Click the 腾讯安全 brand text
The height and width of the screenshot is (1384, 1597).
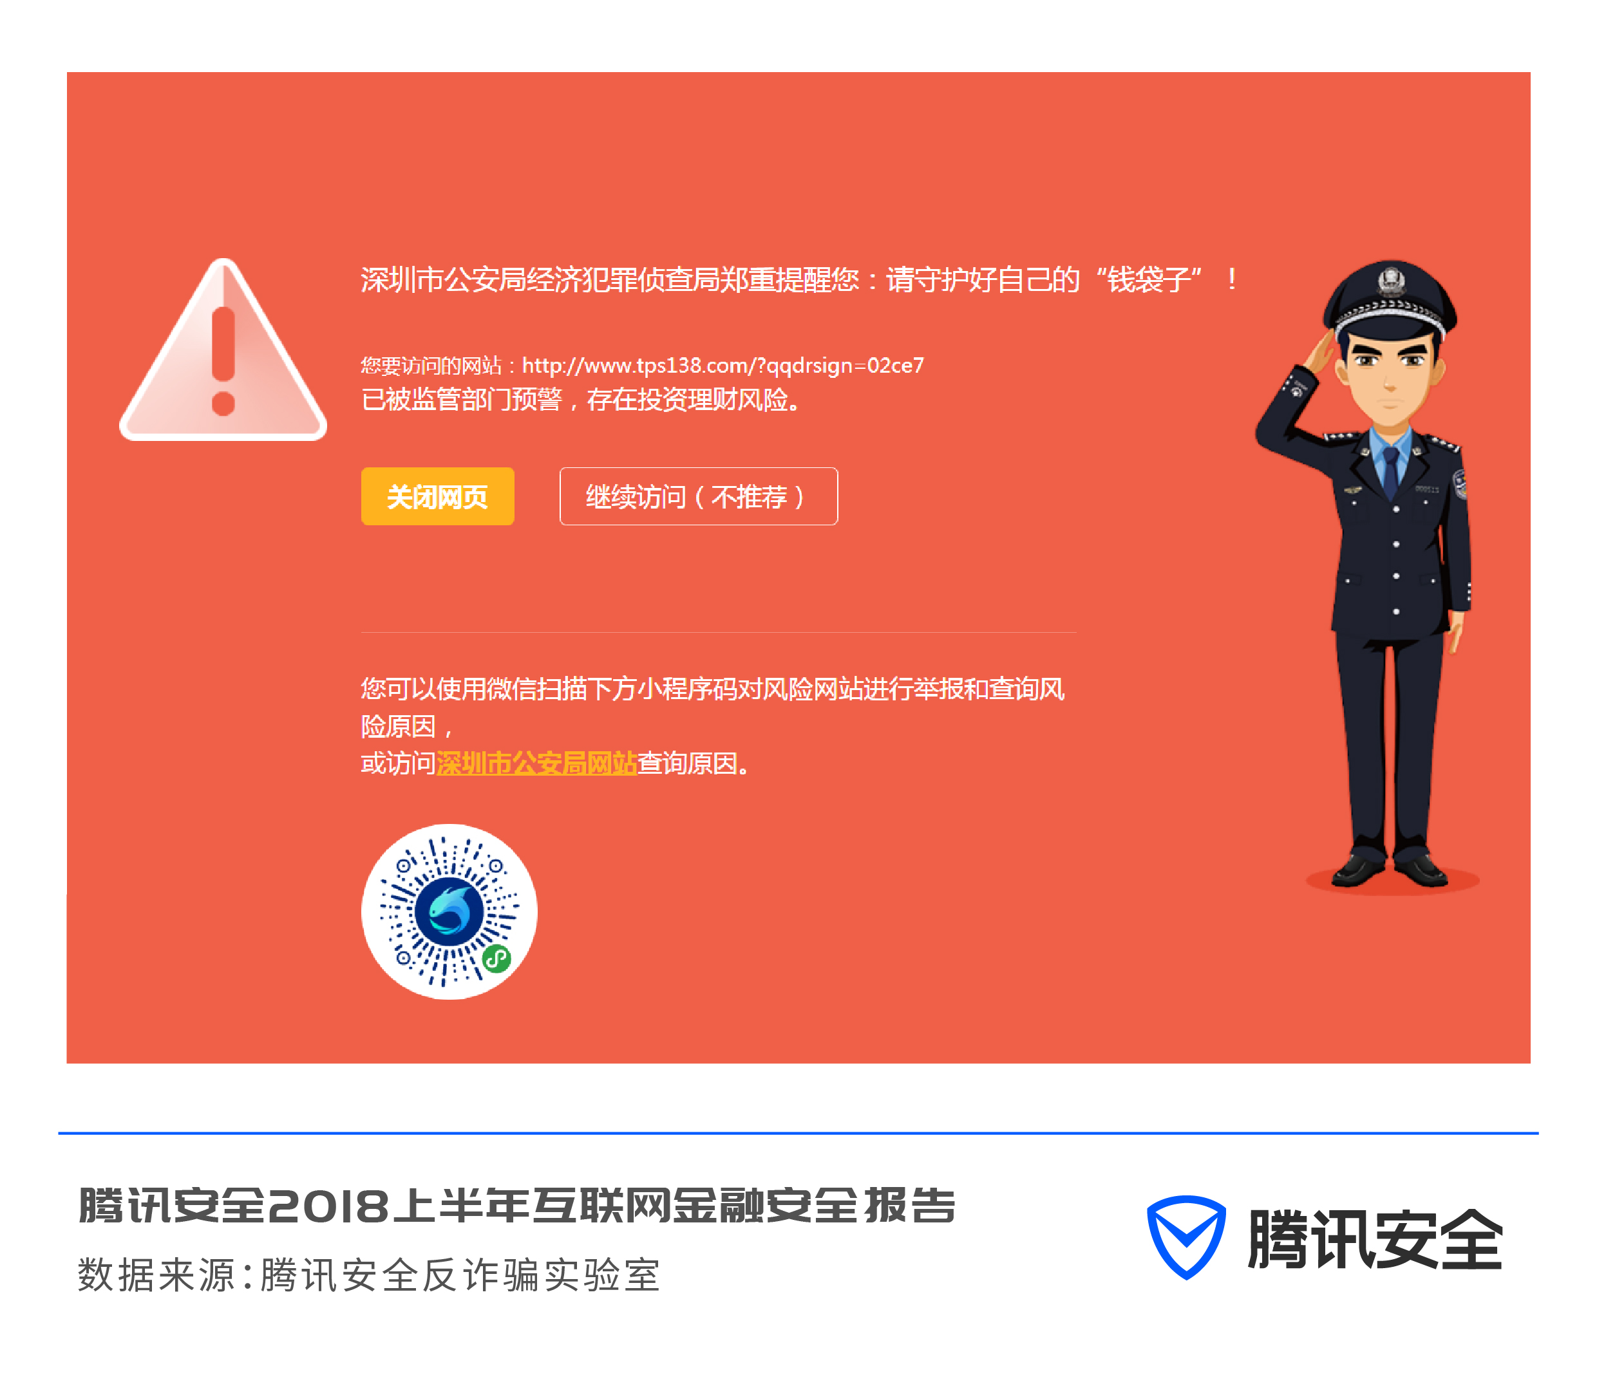(1374, 1239)
